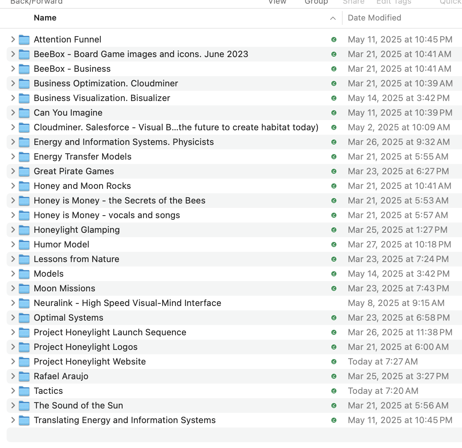Click the Honey and Moon Rocks folder icon

point(24,186)
